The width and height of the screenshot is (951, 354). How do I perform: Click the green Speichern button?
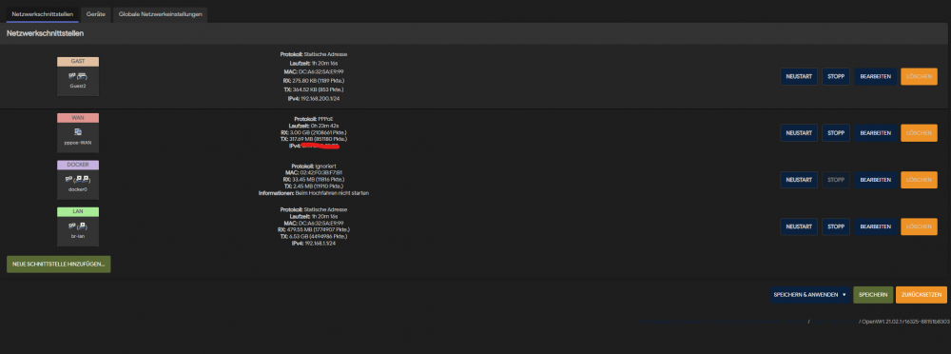click(873, 294)
